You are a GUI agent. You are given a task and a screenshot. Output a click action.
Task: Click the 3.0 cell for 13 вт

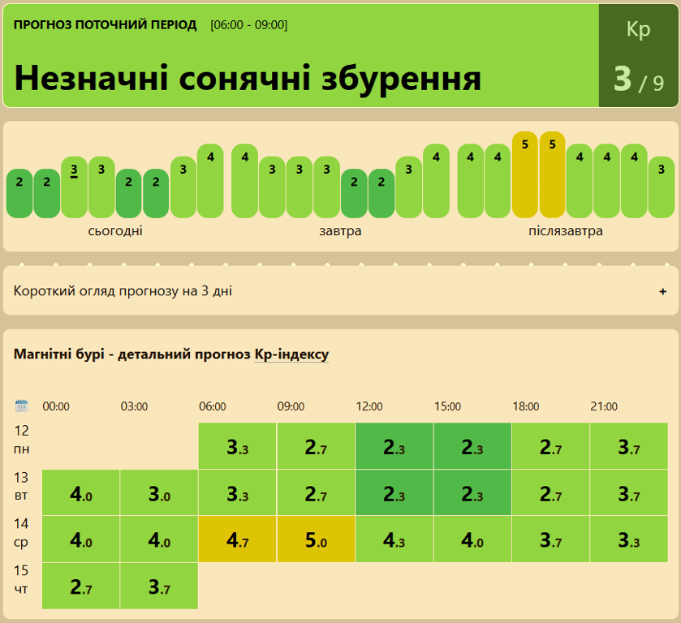point(159,492)
